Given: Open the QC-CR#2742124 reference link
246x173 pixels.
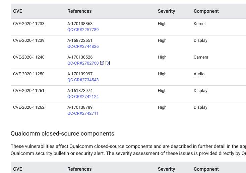Looking at the screenshot, I should click(x=83, y=97).
